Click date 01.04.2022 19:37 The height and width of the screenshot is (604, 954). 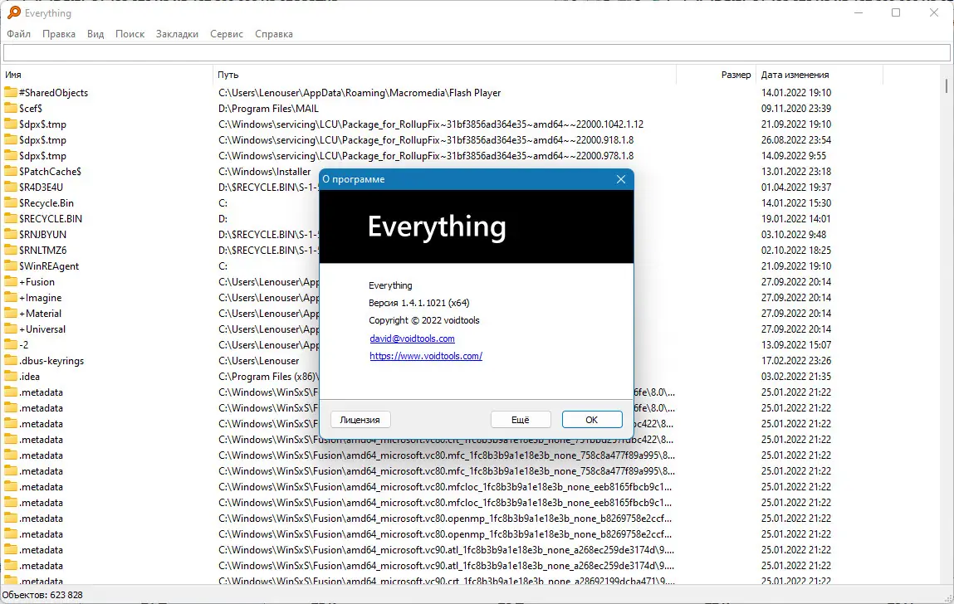point(795,188)
